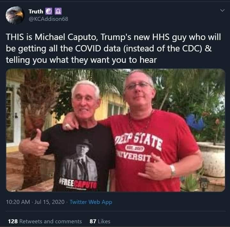Visit the @KCAddison68 handle
This screenshot has width=230, height=227.
coord(49,19)
